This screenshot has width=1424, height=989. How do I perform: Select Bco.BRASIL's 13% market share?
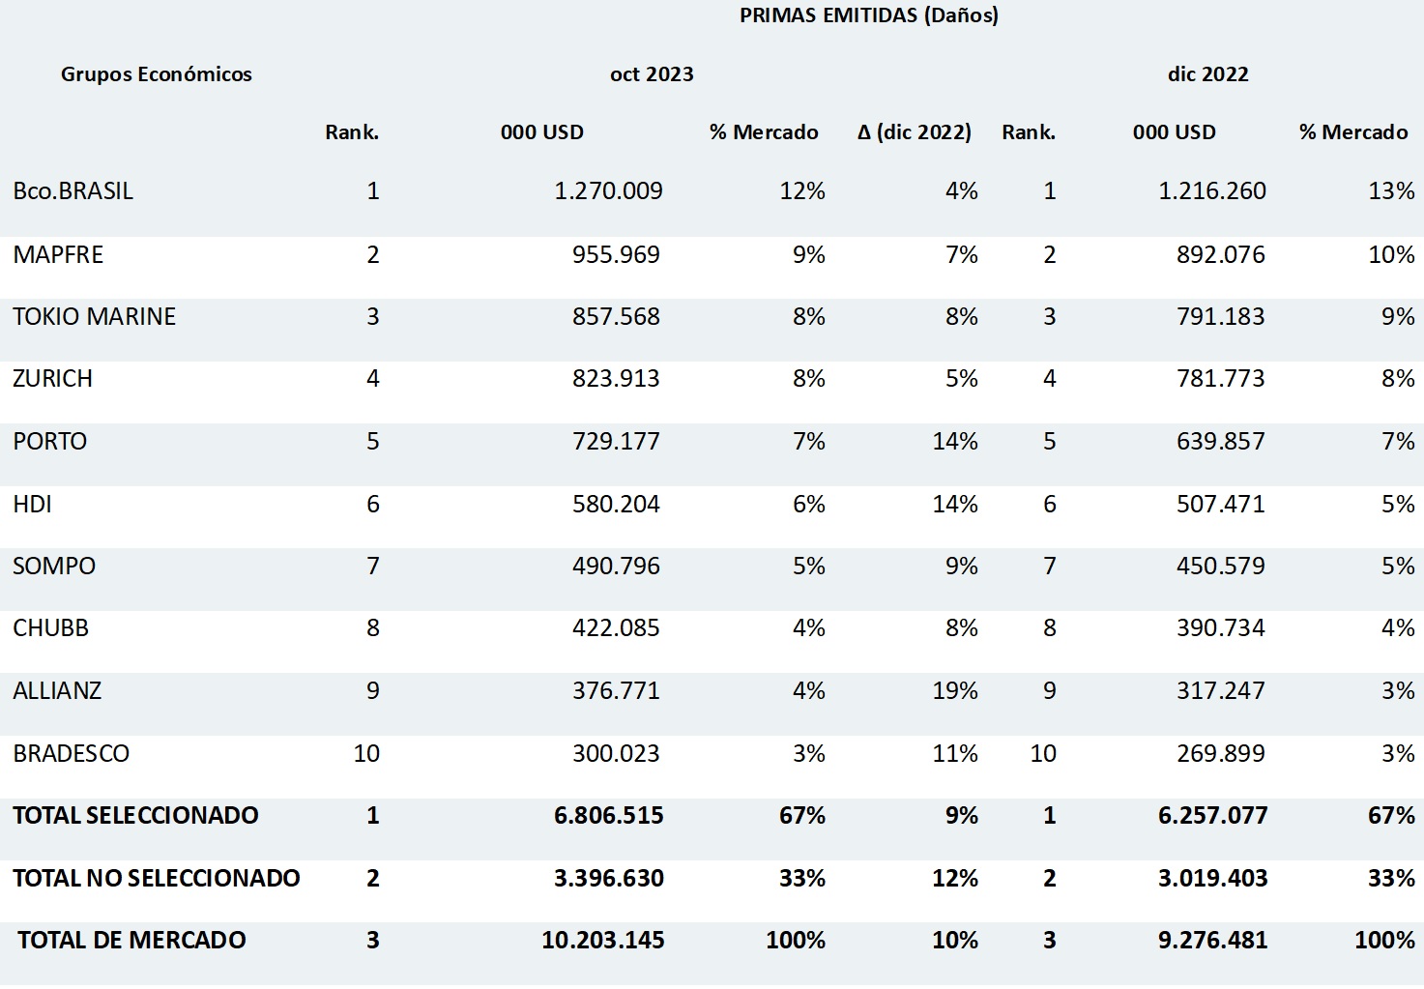1392,191
